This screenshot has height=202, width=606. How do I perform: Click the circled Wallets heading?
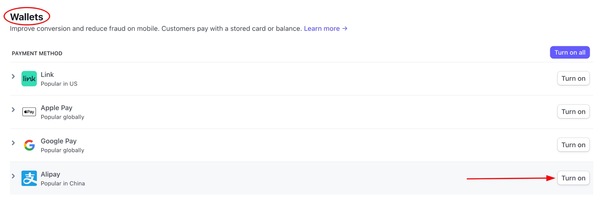coord(26,17)
